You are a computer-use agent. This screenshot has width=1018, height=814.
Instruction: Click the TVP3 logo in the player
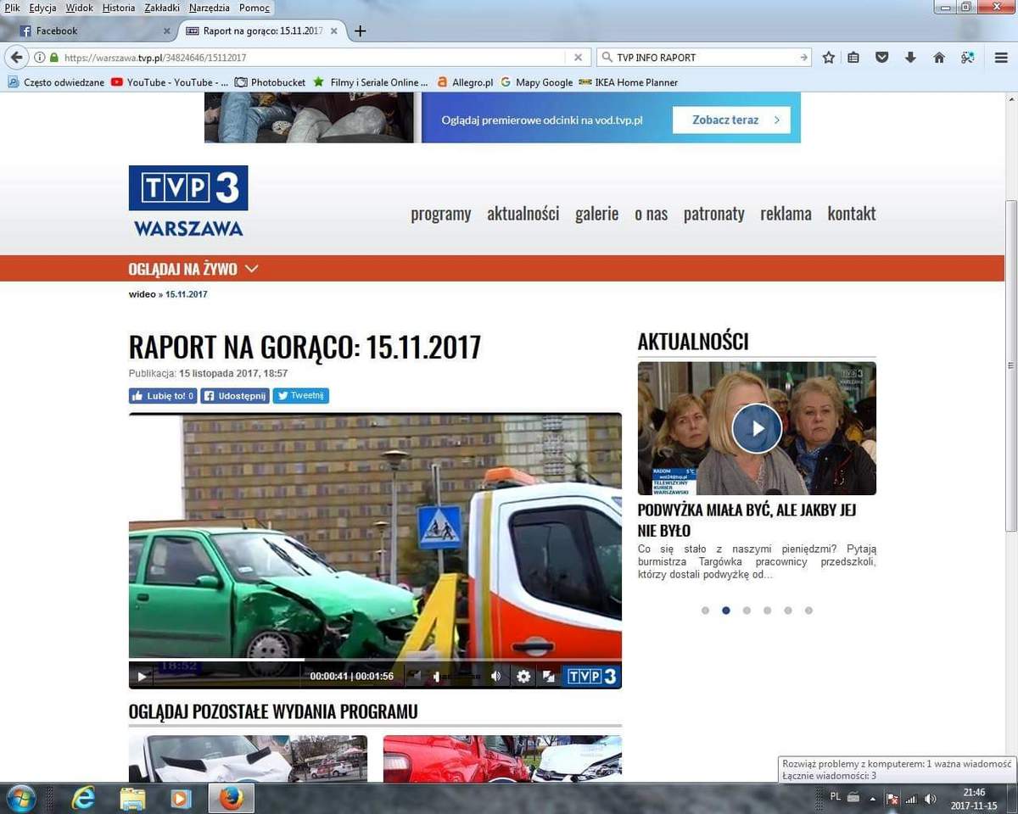pos(592,676)
